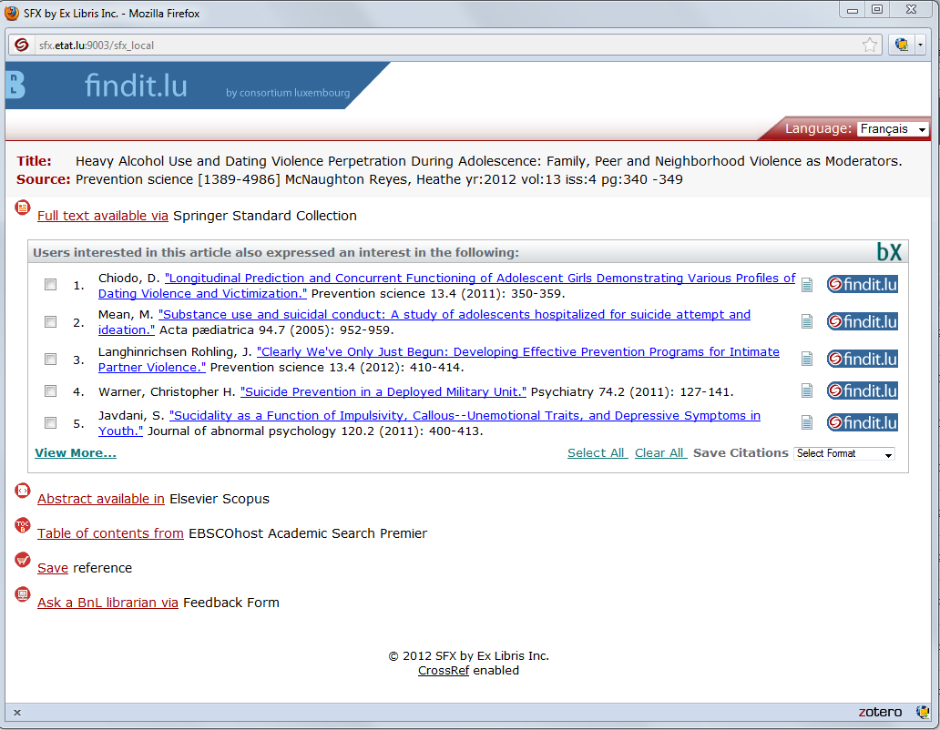Open Longitudinal Prediction and Concurrent Functioning article link
The height and width of the screenshot is (730, 940).
coord(446,286)
